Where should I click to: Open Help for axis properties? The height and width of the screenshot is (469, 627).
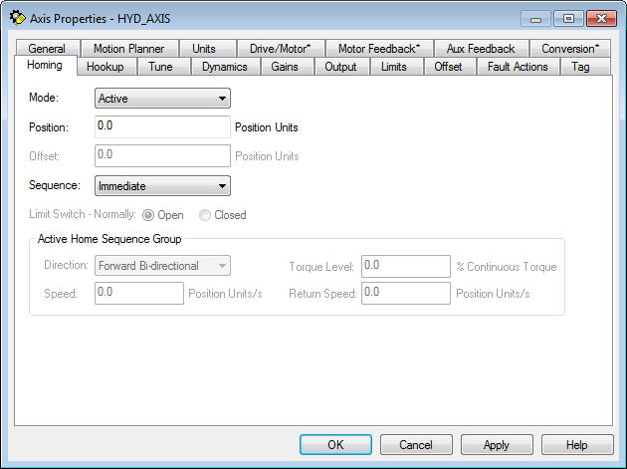(577, 445)
